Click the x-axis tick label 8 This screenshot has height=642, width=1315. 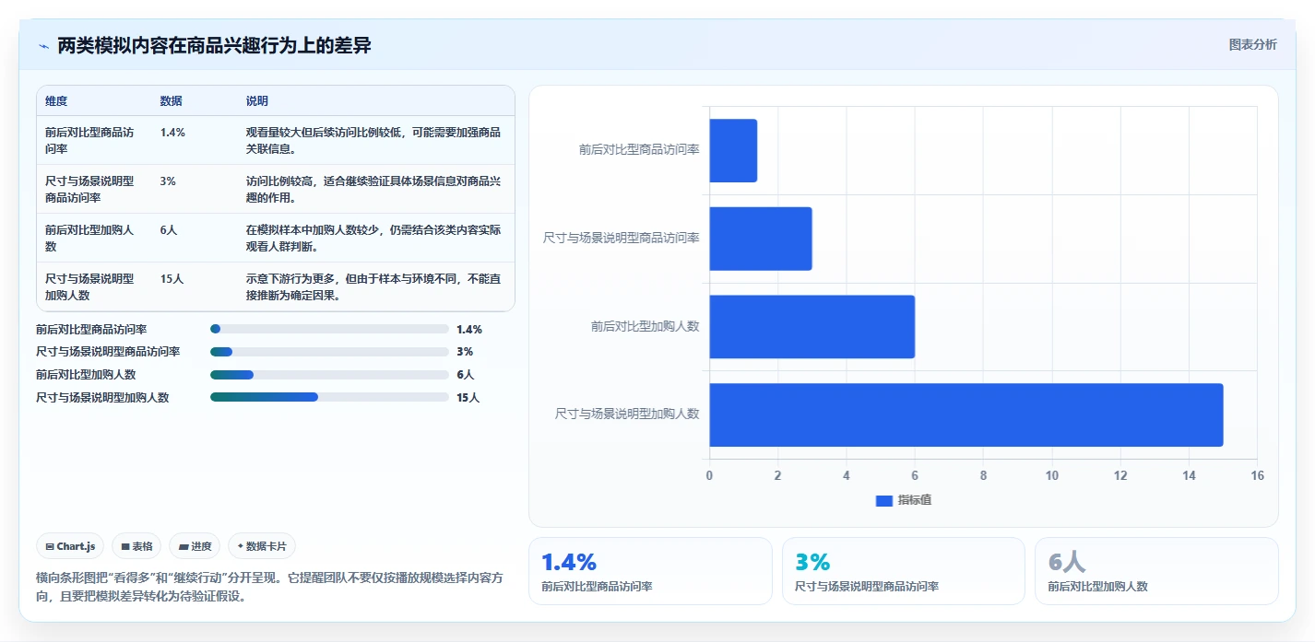[983, 475]
